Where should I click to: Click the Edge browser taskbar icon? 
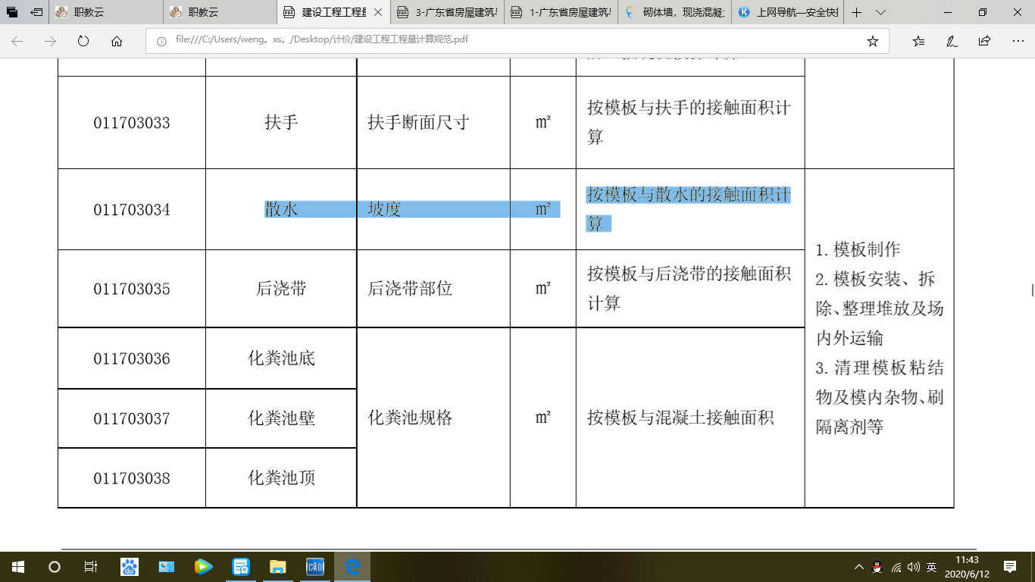352,567
